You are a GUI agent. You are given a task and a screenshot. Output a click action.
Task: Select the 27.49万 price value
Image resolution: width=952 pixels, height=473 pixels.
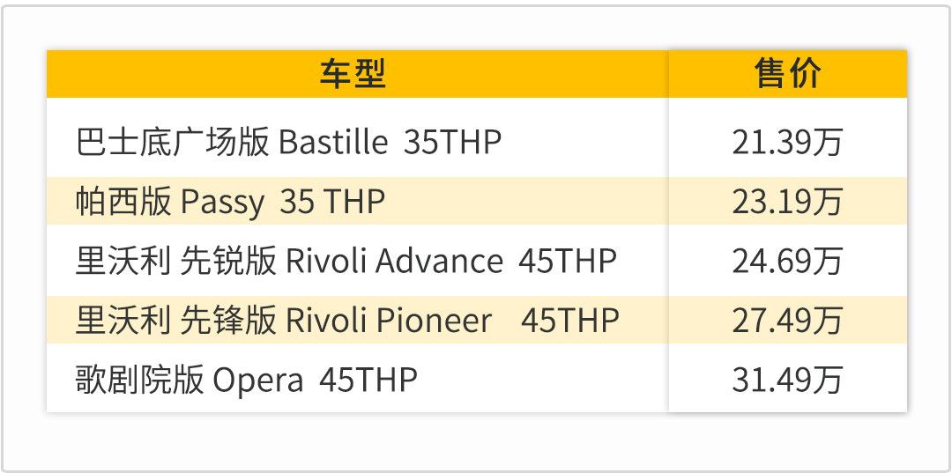click(787, 320)
